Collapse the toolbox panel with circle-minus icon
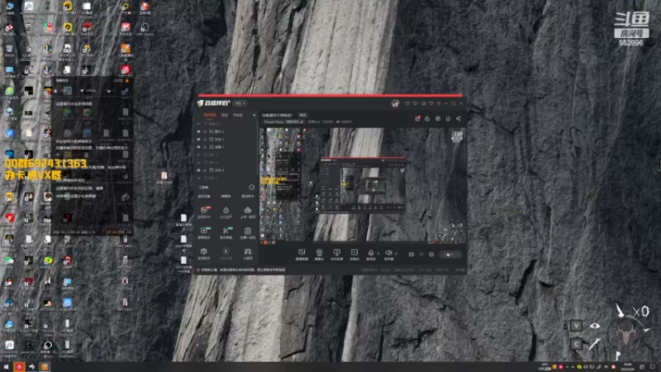The width and height of the screenshot is (661, 372). [x=252, y=188]
